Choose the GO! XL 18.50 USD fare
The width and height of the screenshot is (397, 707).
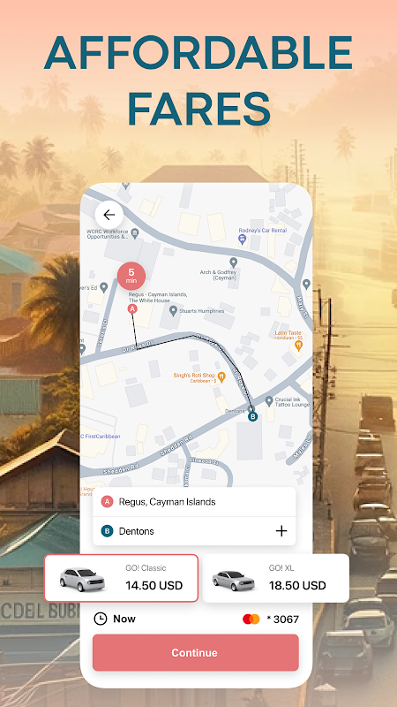pos(276,578)
